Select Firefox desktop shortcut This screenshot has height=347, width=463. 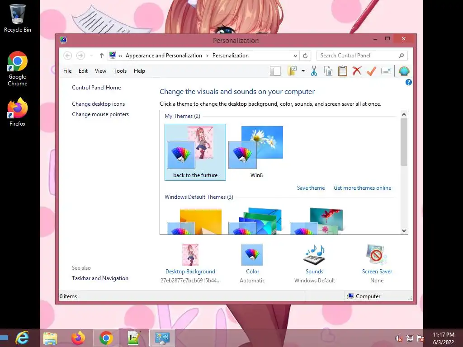coord(18,112)
